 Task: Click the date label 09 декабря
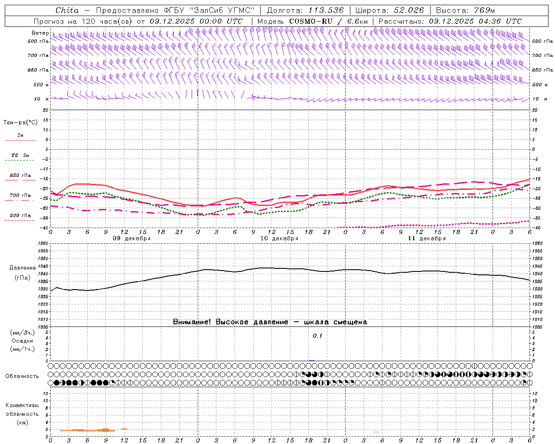(132, 238)
